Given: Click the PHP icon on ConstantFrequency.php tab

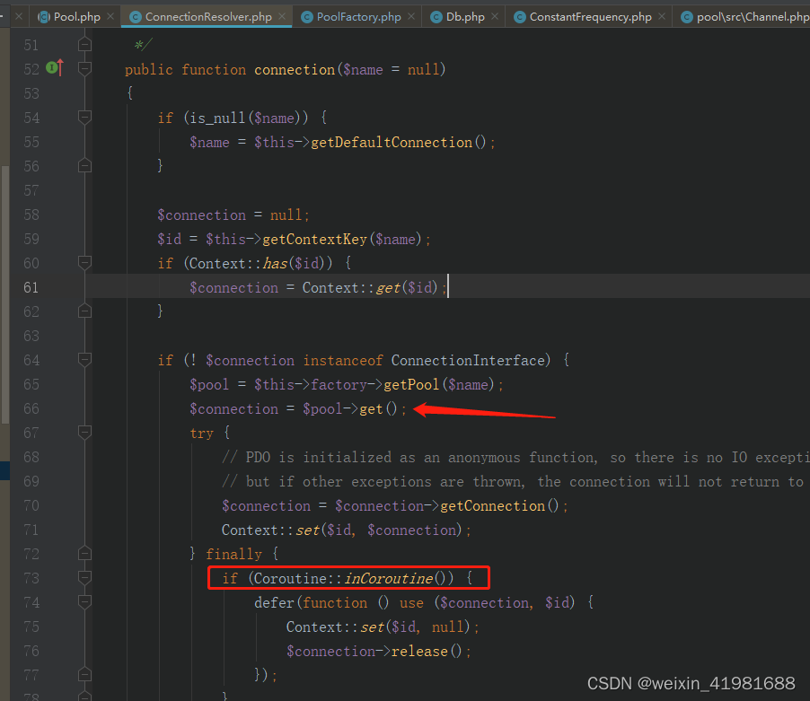Looking at the screenshot, I should (519, 15).
